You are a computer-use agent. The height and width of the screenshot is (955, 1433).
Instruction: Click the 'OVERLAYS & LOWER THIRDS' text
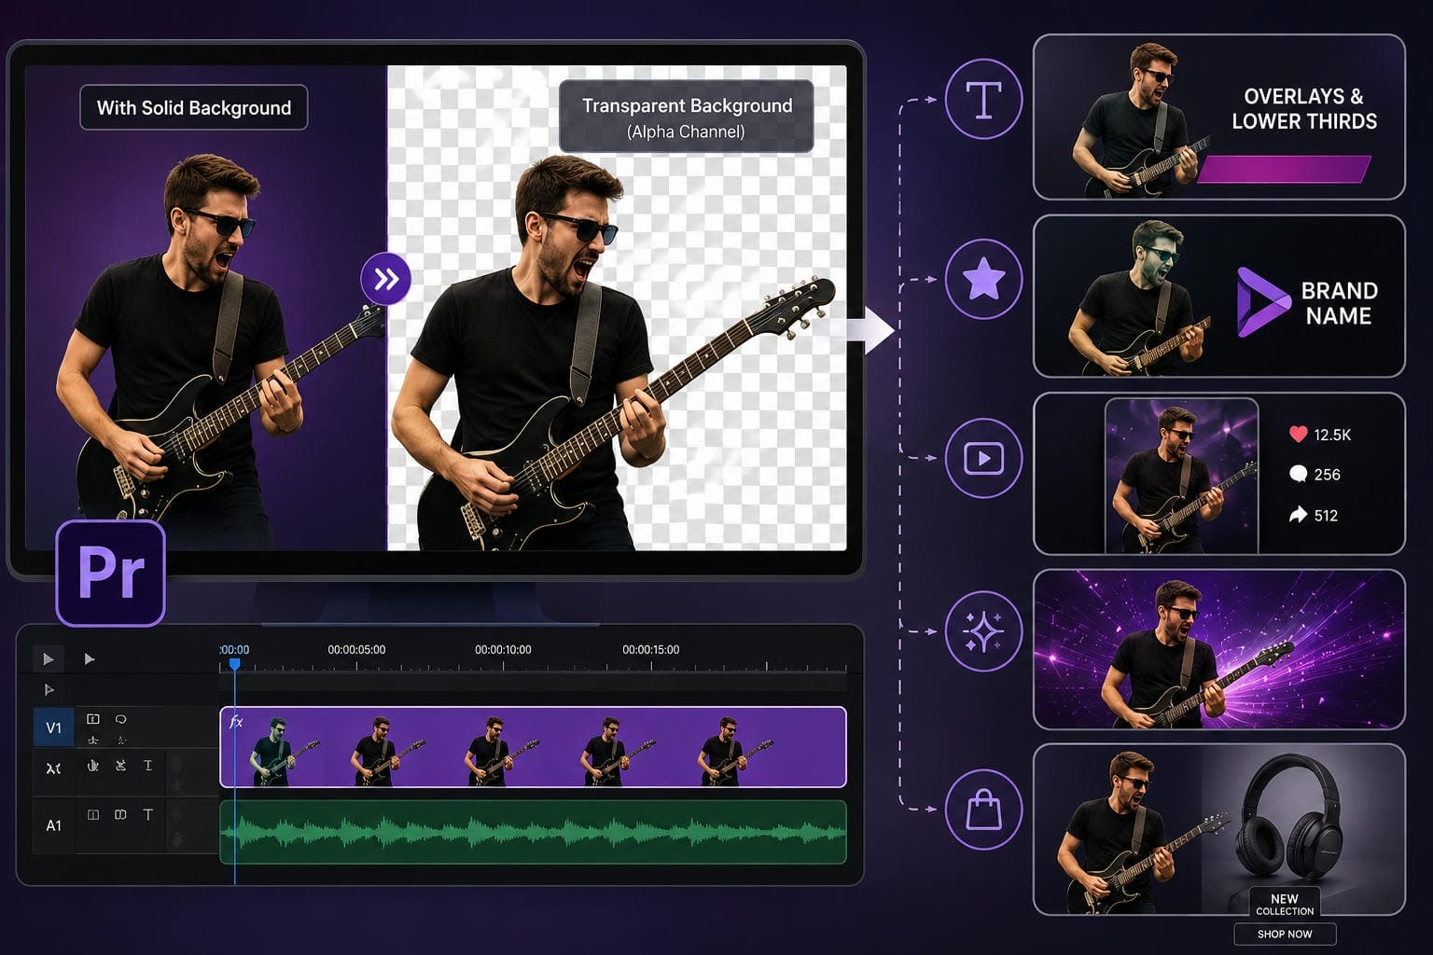tap(1303, 109)
